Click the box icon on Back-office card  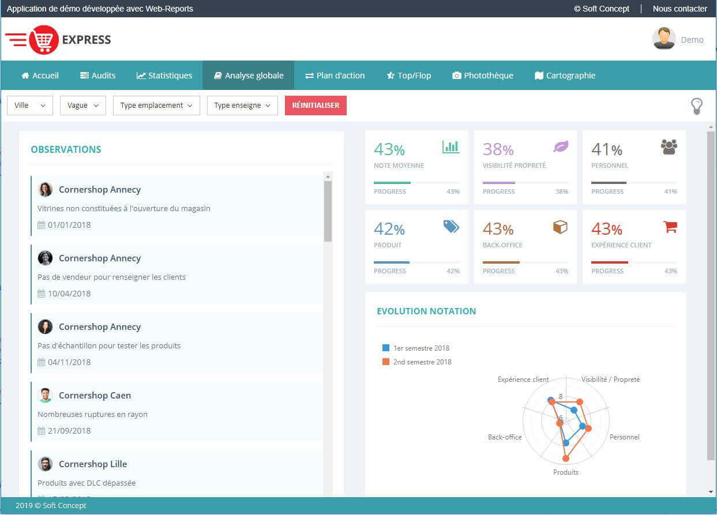click(560, 227)
